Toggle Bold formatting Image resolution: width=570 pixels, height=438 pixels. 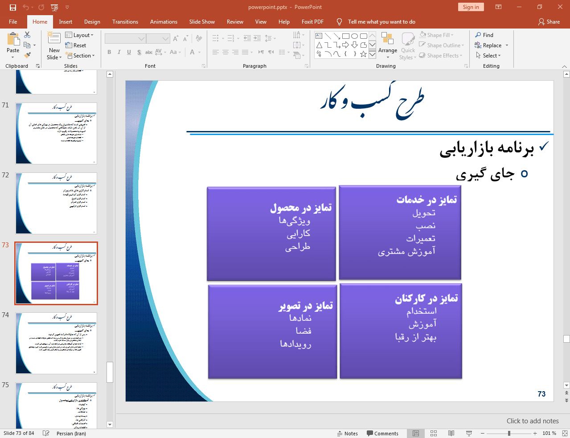[109, 52]
